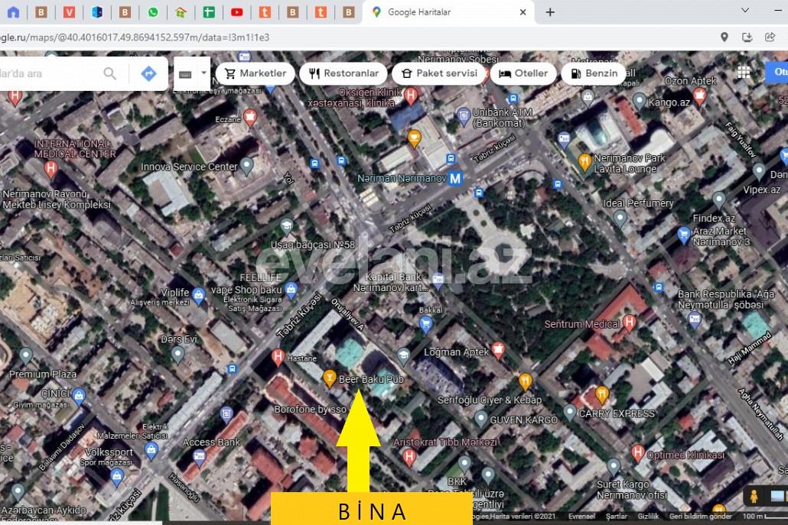Open WhatsApp from the bookmarks bar
This screenshot has height=525, width=788.
[x=153, y=12]
